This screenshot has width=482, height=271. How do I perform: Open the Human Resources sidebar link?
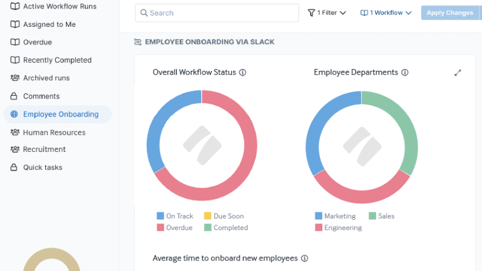(x=54, y=132)
